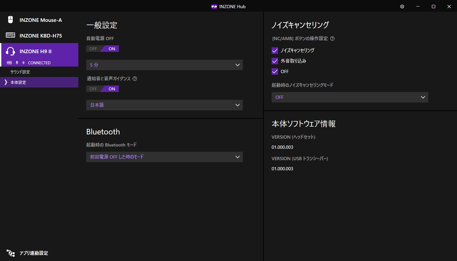Open the 5 分 auto power-off time dropdown
457x261 pixels.
pos(165,65)
